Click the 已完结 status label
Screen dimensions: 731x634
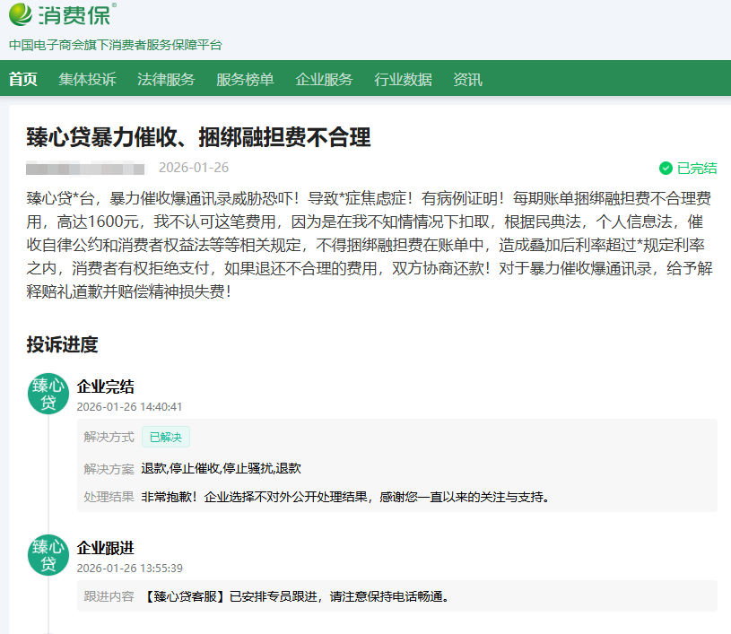tap(697, 168)
